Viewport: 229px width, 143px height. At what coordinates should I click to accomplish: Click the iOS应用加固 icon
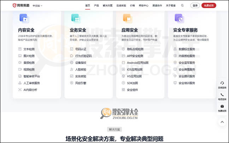123,69
